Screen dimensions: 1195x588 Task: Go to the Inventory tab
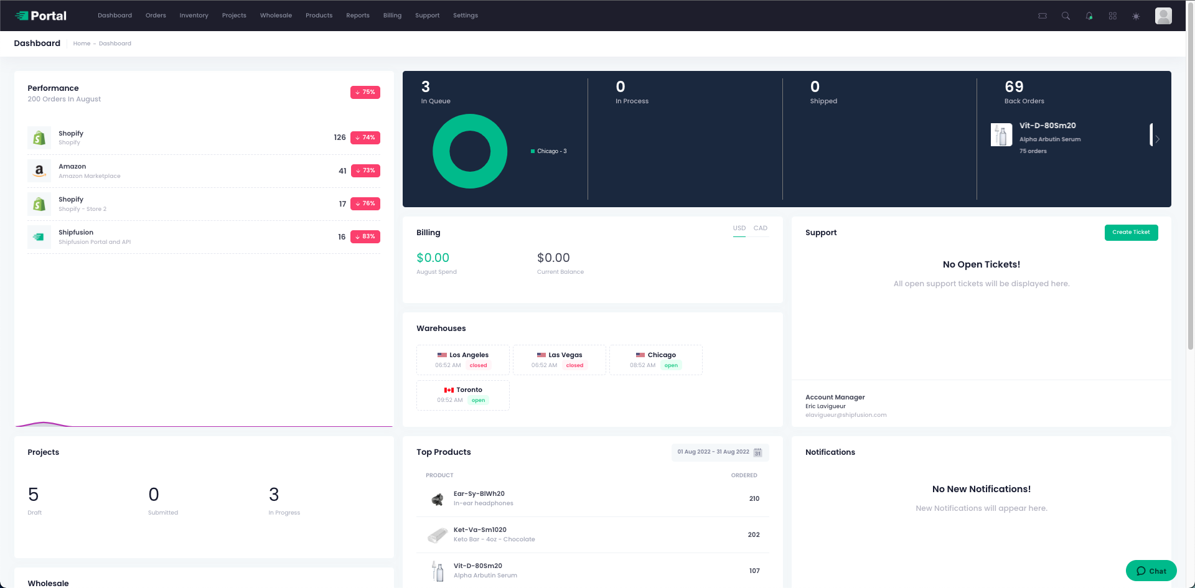194,15
